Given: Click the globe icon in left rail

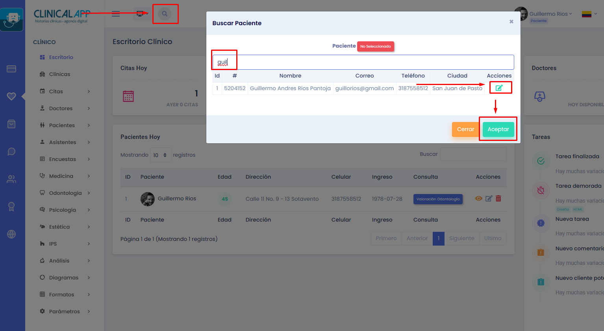Looking at the screenshot, I should click(11, 234).
